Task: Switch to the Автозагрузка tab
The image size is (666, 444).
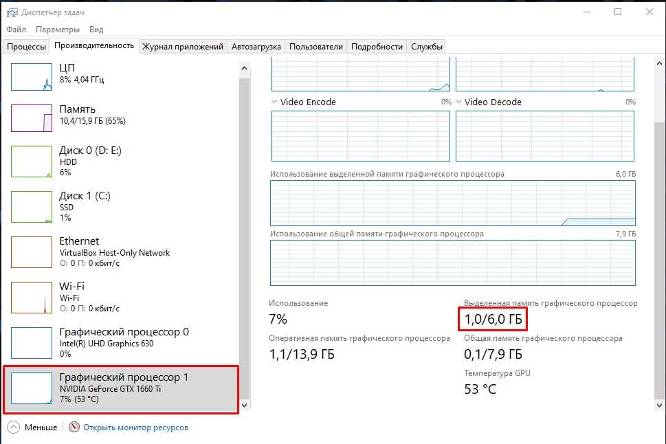Action: (256, 47)
